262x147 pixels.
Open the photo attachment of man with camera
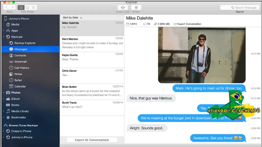point(202,55)
